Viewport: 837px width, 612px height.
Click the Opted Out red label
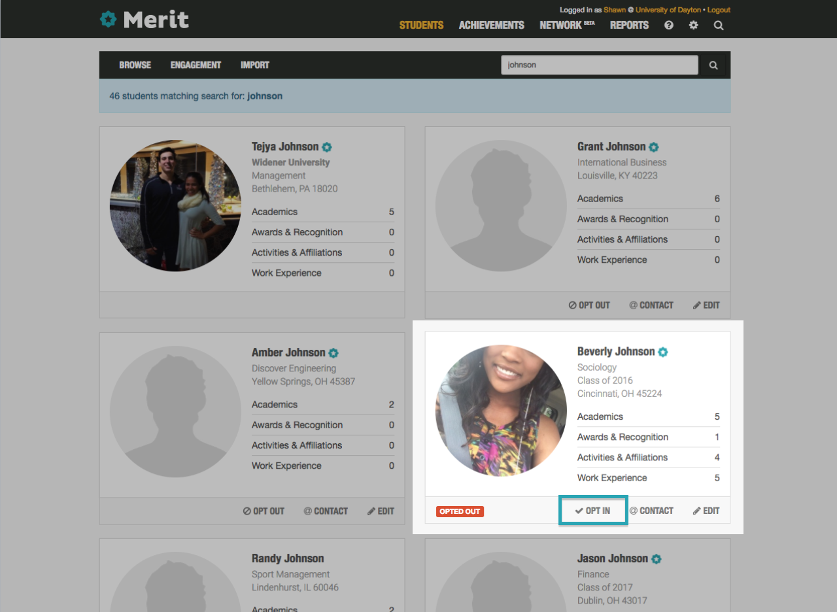[460, 511]
